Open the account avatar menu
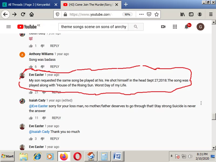Screen dimensions: 216x162 (x=200, y=27)
